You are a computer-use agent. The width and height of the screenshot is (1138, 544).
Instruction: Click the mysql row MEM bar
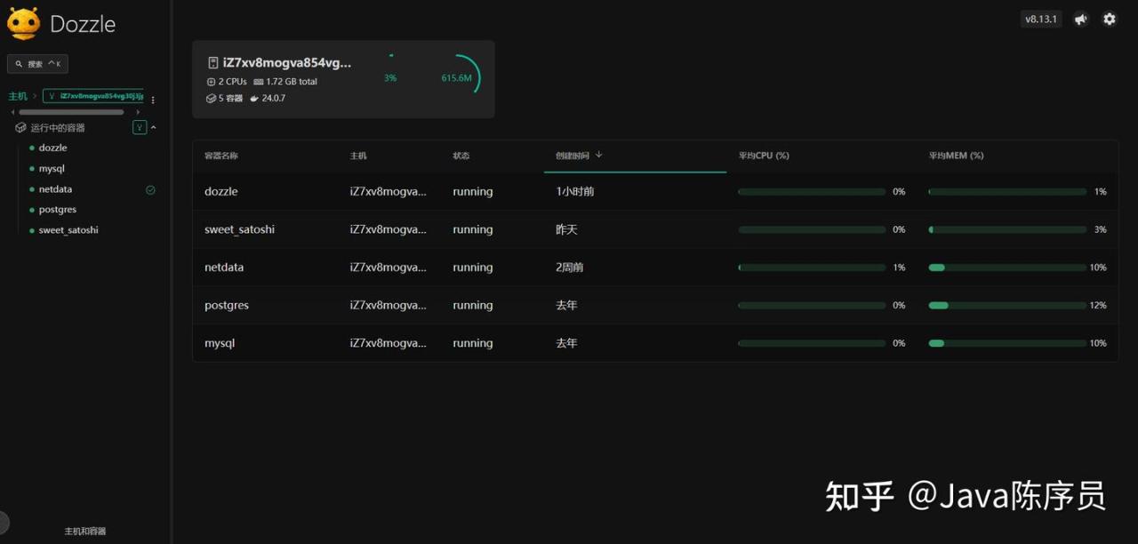tap(1007, 343)
